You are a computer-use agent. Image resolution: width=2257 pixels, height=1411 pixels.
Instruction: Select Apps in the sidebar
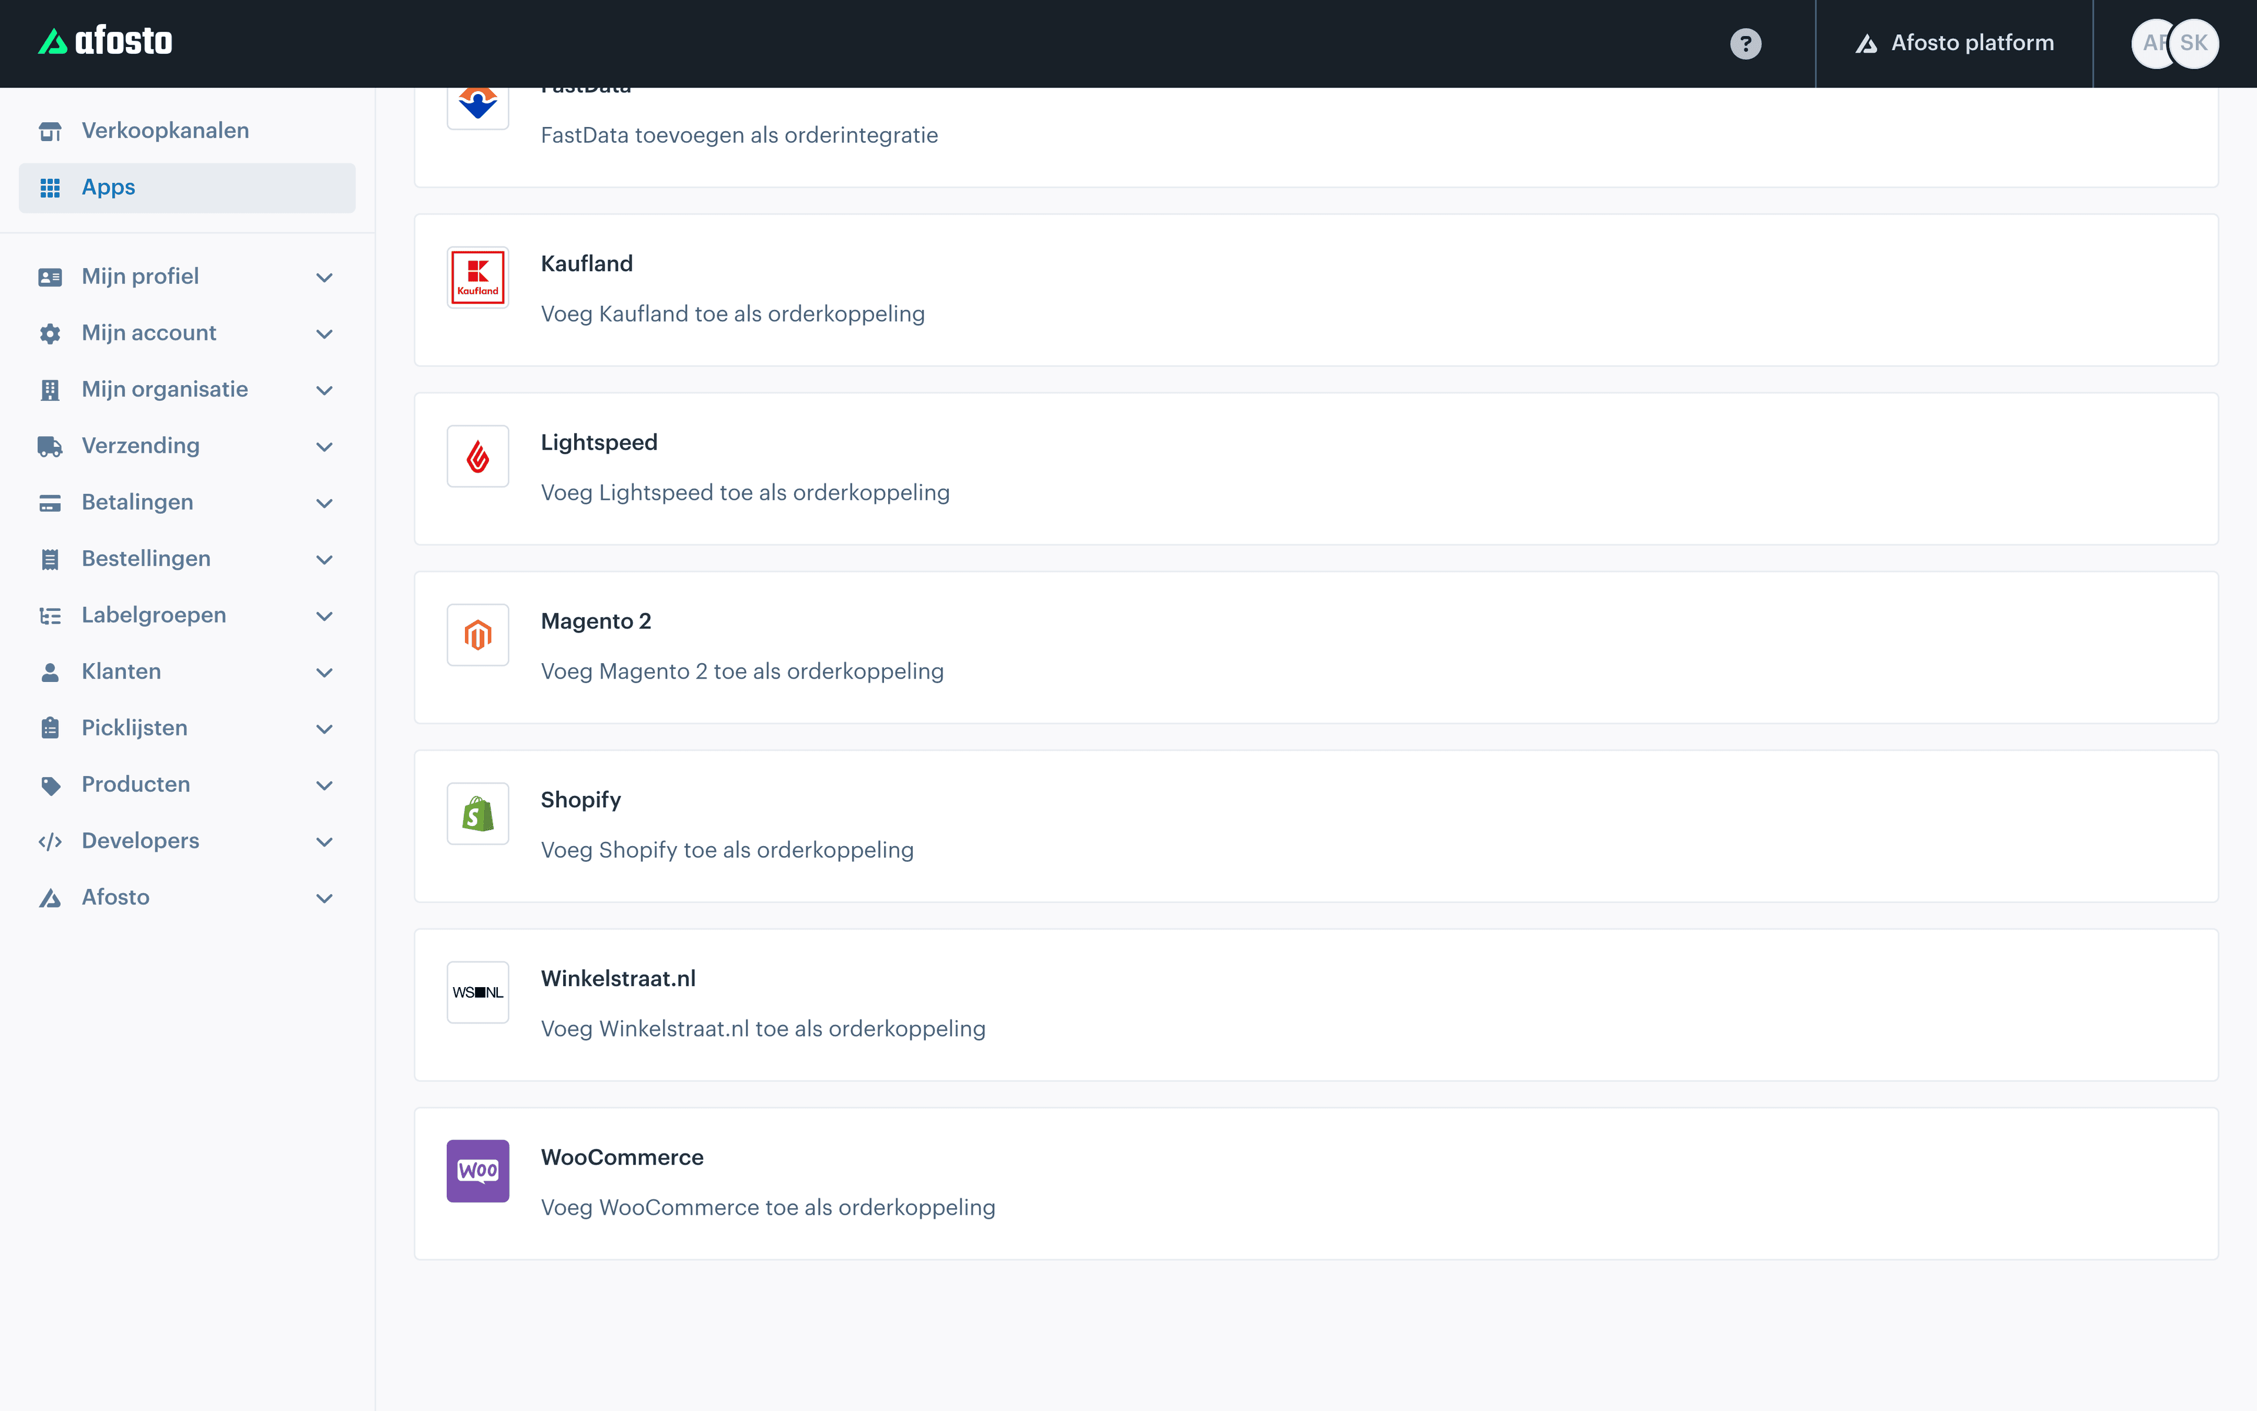[x=186, y=188]
